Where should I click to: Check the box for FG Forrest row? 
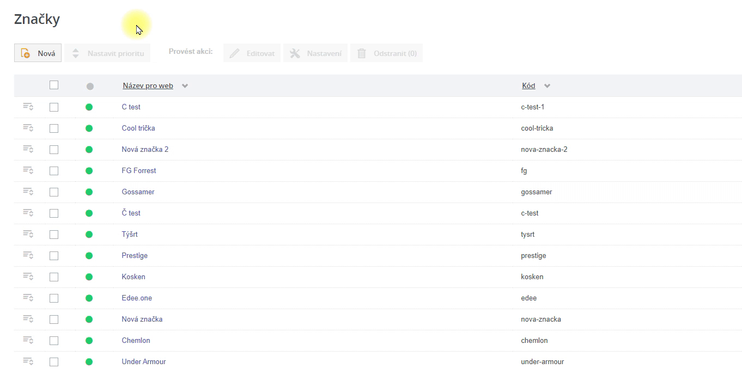tap(53, 171)
